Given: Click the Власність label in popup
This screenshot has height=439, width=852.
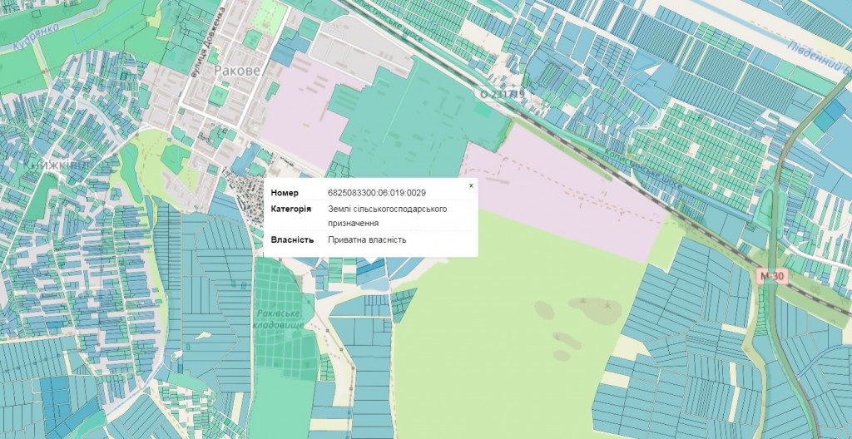Looking at the screenshot, I should click(292, 240).
